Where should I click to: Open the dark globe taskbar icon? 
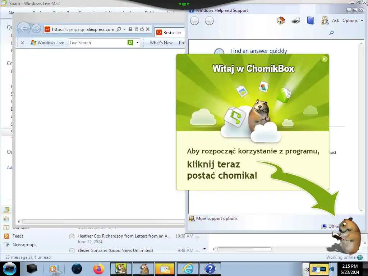click(x=77, y=269)
